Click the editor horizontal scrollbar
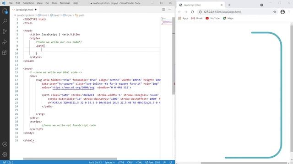 [x=70, y=159]
